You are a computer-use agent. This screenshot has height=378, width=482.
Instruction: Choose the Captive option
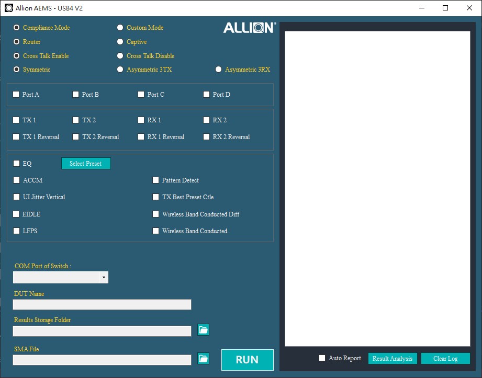120,41
